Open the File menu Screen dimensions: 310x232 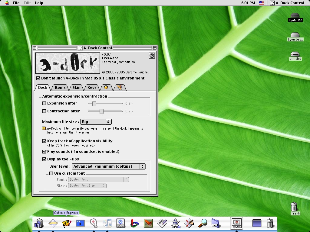click(16, 3)
